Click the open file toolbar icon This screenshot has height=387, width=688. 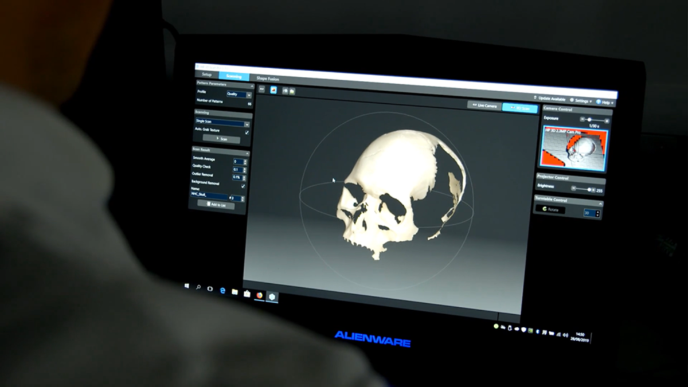pyautogui.click(x=285, y=91)
